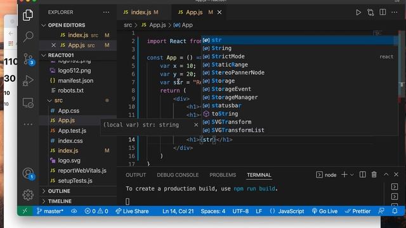The width and height of the screenshot is (406, 228).
Task: Open App.test.js in the file tree
Action: [72, 130]
